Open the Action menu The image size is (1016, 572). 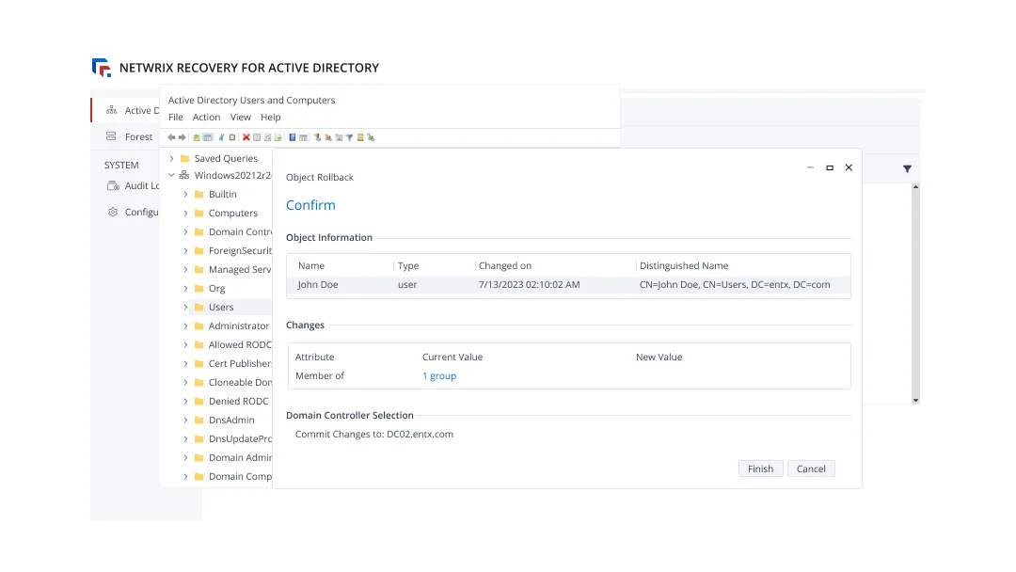(206, 118)
